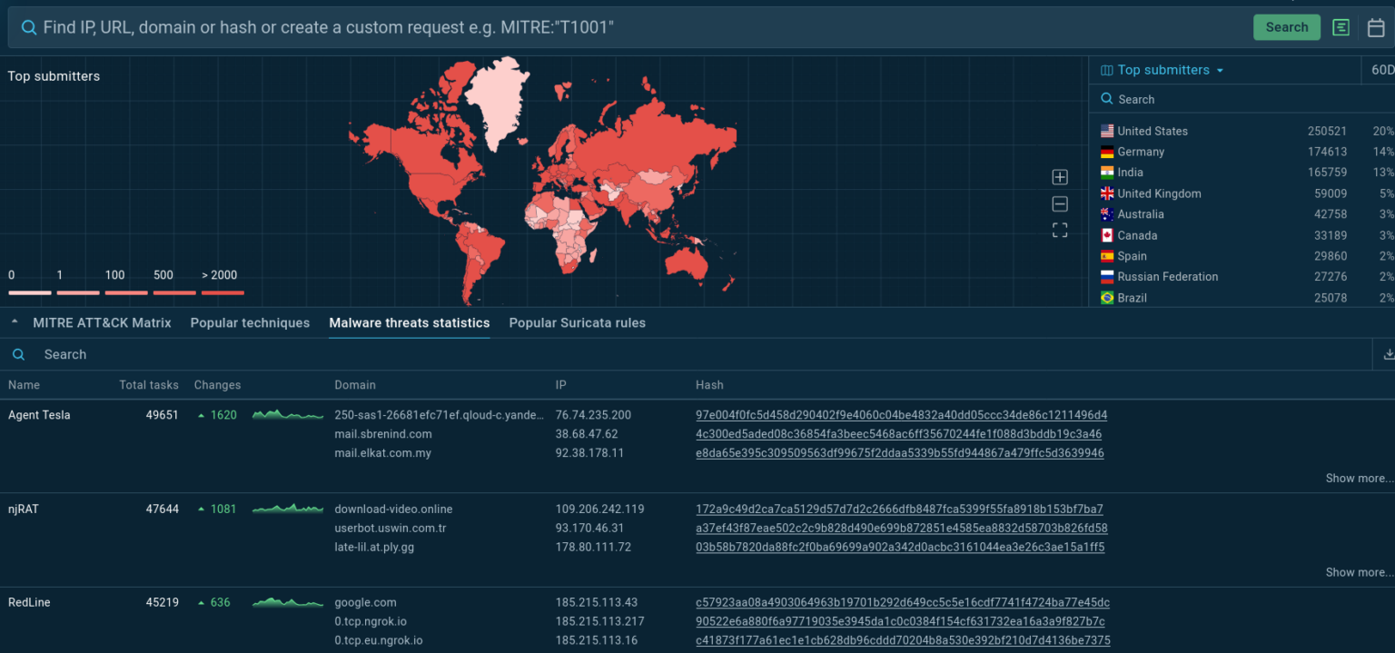Viewport: 1395px width, 653px height.
Task: Zoom in on the world map
Action: tap(1060, 176)
